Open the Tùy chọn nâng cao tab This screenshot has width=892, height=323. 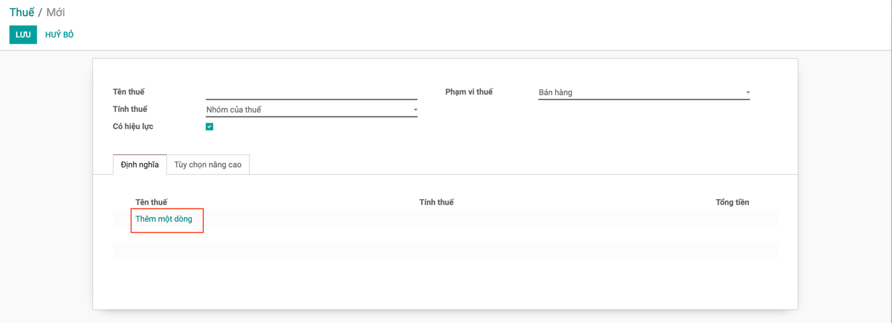tap(208, 164)
